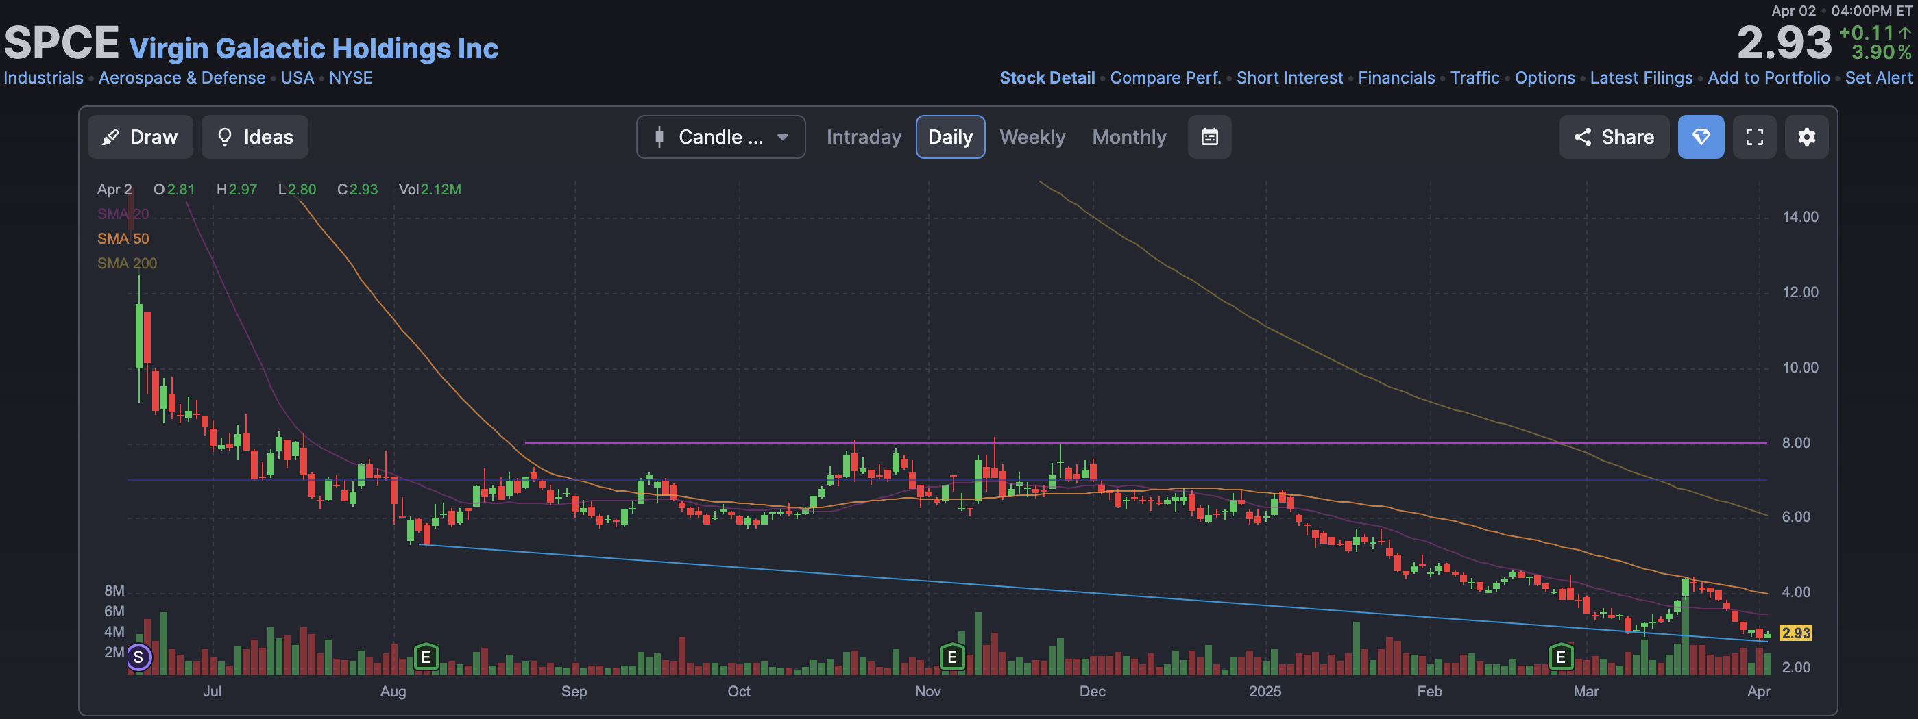Viewport: 1918px width, 719px height.
Task: Click the late February earnings E marker
Action: tap(1561, 657)
